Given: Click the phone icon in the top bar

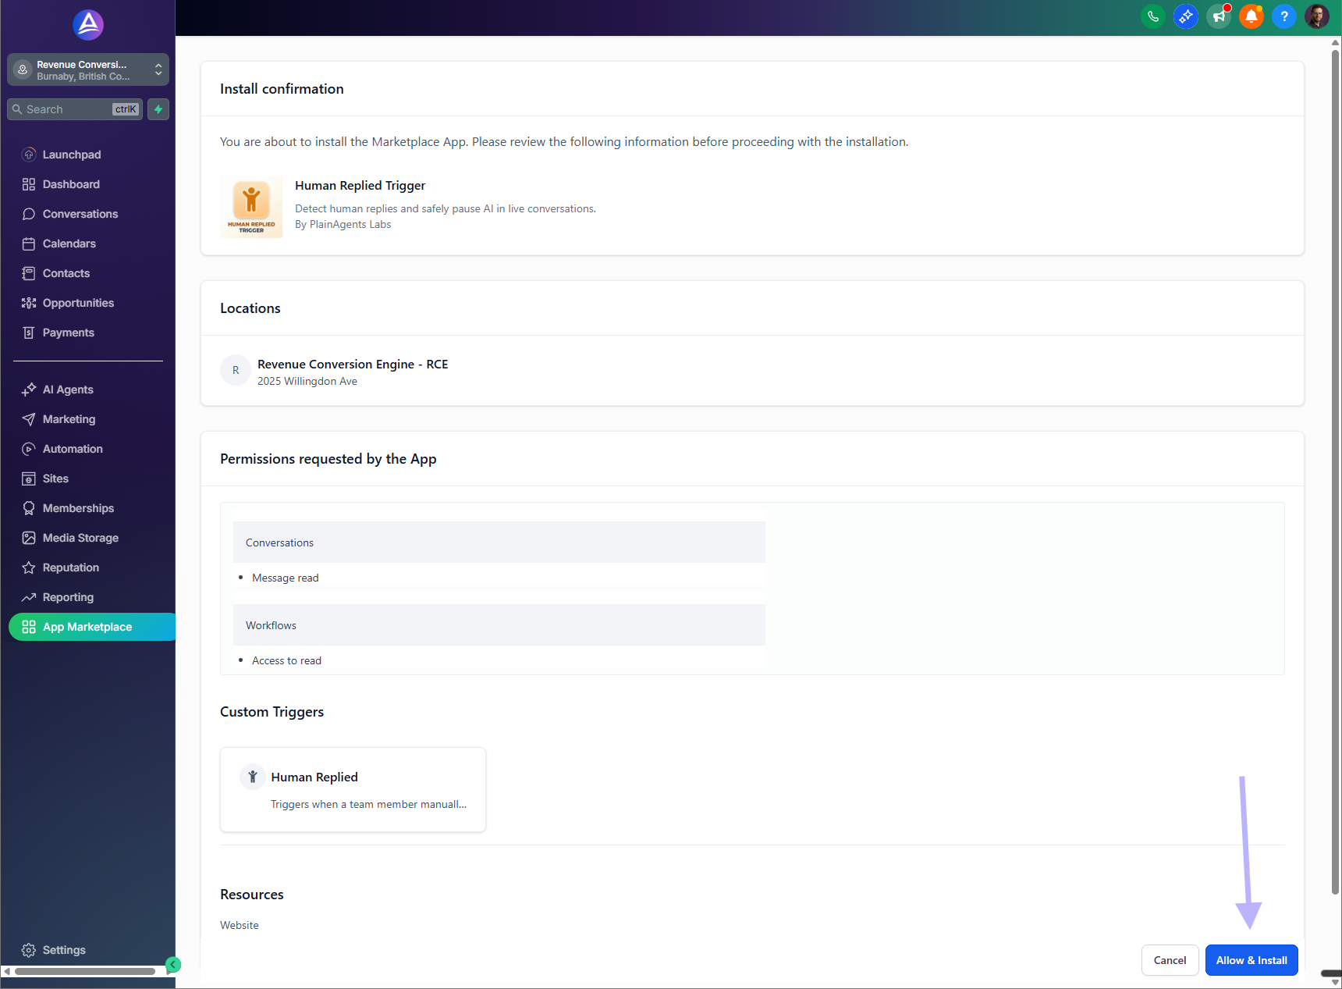Looking at the screenshot, I should [x=1153, y=16].
